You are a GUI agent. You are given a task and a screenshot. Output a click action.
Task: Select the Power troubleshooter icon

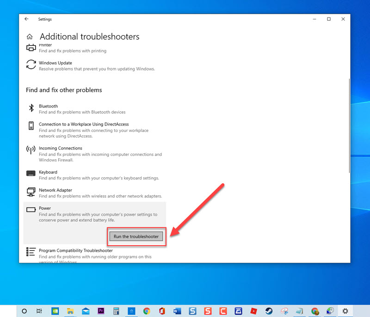pos(31,209)
